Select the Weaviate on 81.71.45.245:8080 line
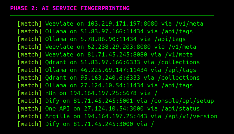 coord(105,55)
